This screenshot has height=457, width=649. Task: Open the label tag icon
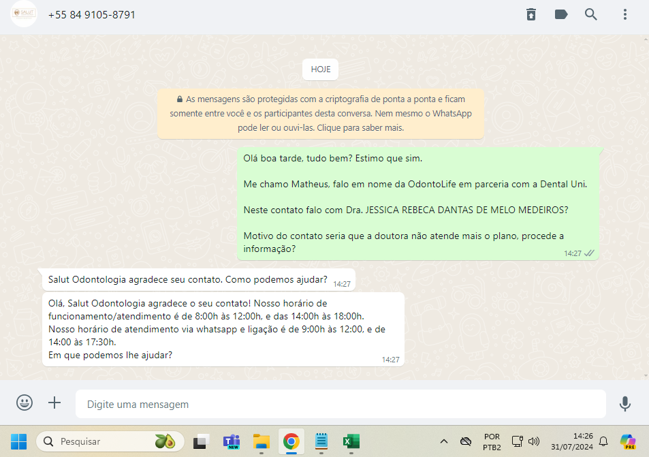(x=561, y=14)
